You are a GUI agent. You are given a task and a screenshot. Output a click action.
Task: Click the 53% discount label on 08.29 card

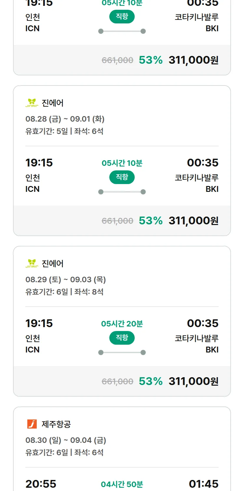click(x=151, y=381)
